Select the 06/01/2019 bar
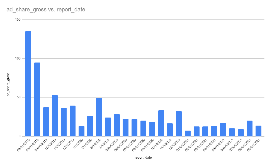272x167 pixels. coord(28,84)
